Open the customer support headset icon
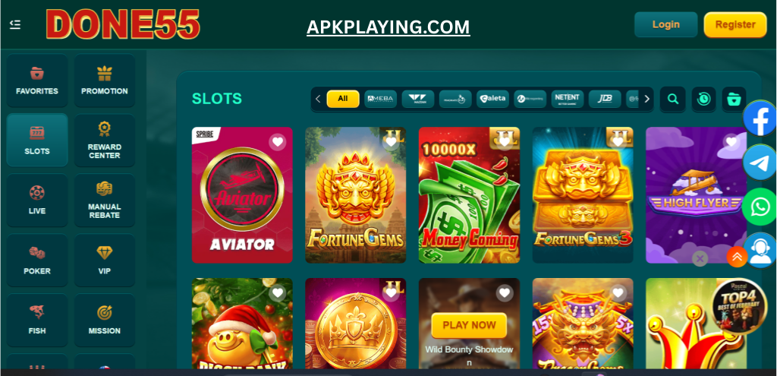 [762, 251]
